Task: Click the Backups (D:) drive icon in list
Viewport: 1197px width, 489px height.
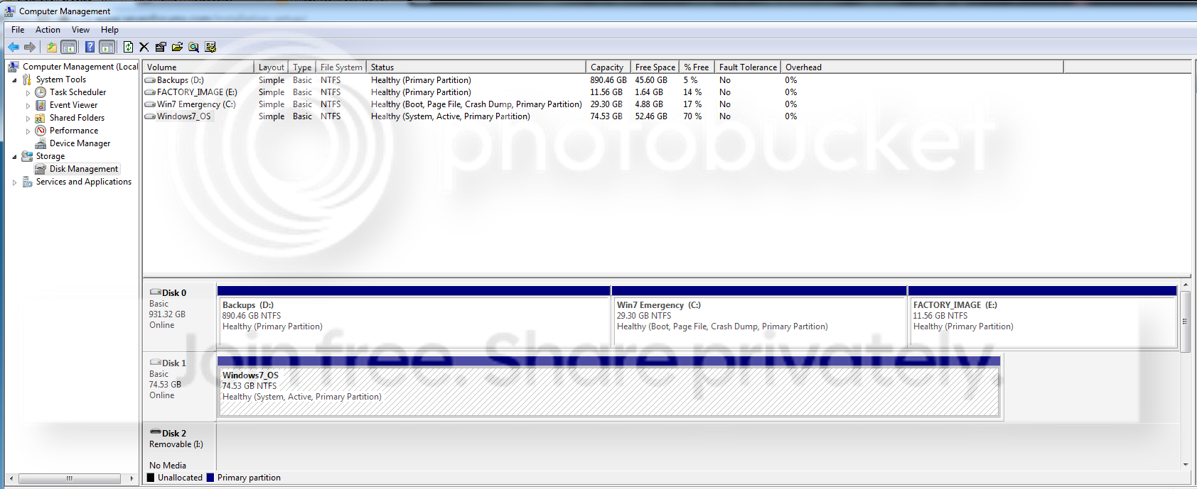Action: pyautogui.click(x=150, y=80)
